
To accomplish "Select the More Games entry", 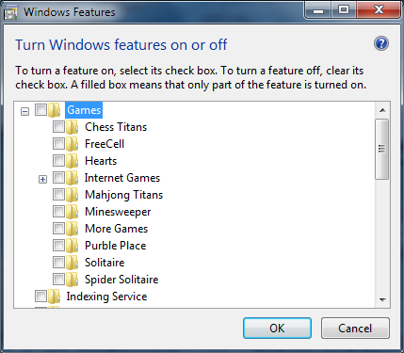I will tap(116, 229).
